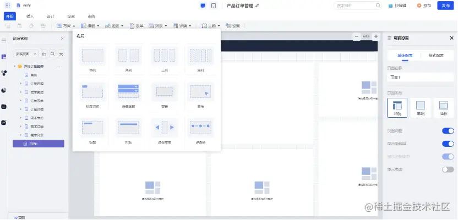458x220 pixels.
Task: Open the 详情 detail dropdown
Action: pos(182,26)
